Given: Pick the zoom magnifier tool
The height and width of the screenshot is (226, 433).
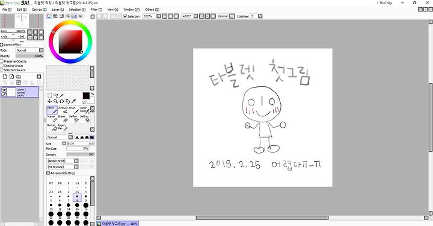Looking at the screenshot, I should [x=55, y=101].
